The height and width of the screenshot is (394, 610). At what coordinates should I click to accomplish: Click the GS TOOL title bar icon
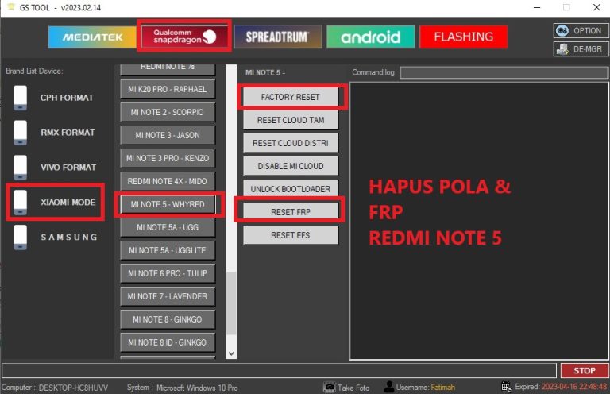[x=11, y=7]
